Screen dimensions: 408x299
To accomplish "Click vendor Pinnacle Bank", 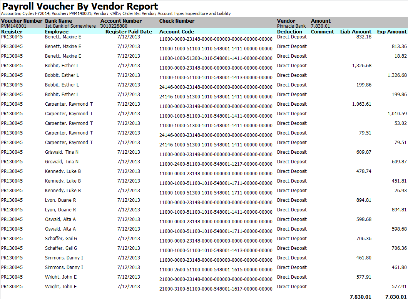I will click(291, 26).
